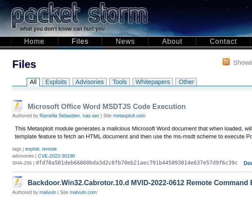The width and height of the screenshot is (252, 197).
Task: Click the SHA-256 hash dfd70a501deb...
Action: click(136, 163)
